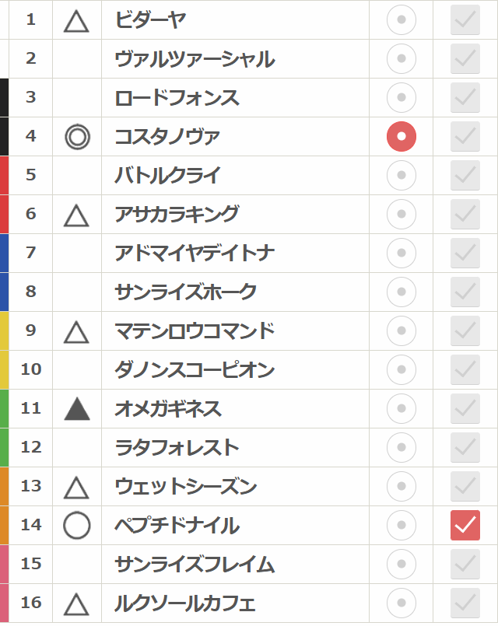Screen dimensions: 498x626
Task: Click the triangle mark for マテンロウコマンド
Action: (x=76, y=332)
